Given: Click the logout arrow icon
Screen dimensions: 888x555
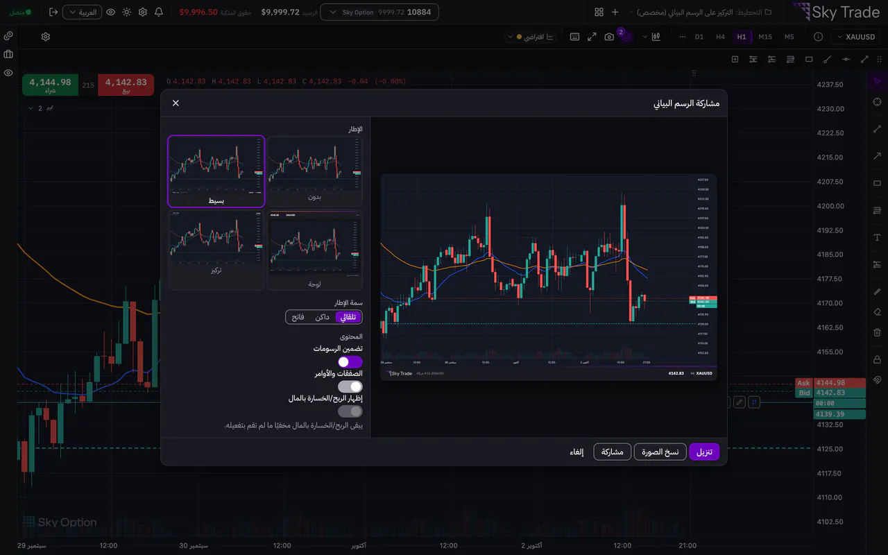Looking at the screenshot, I should [x=53, y=12].
